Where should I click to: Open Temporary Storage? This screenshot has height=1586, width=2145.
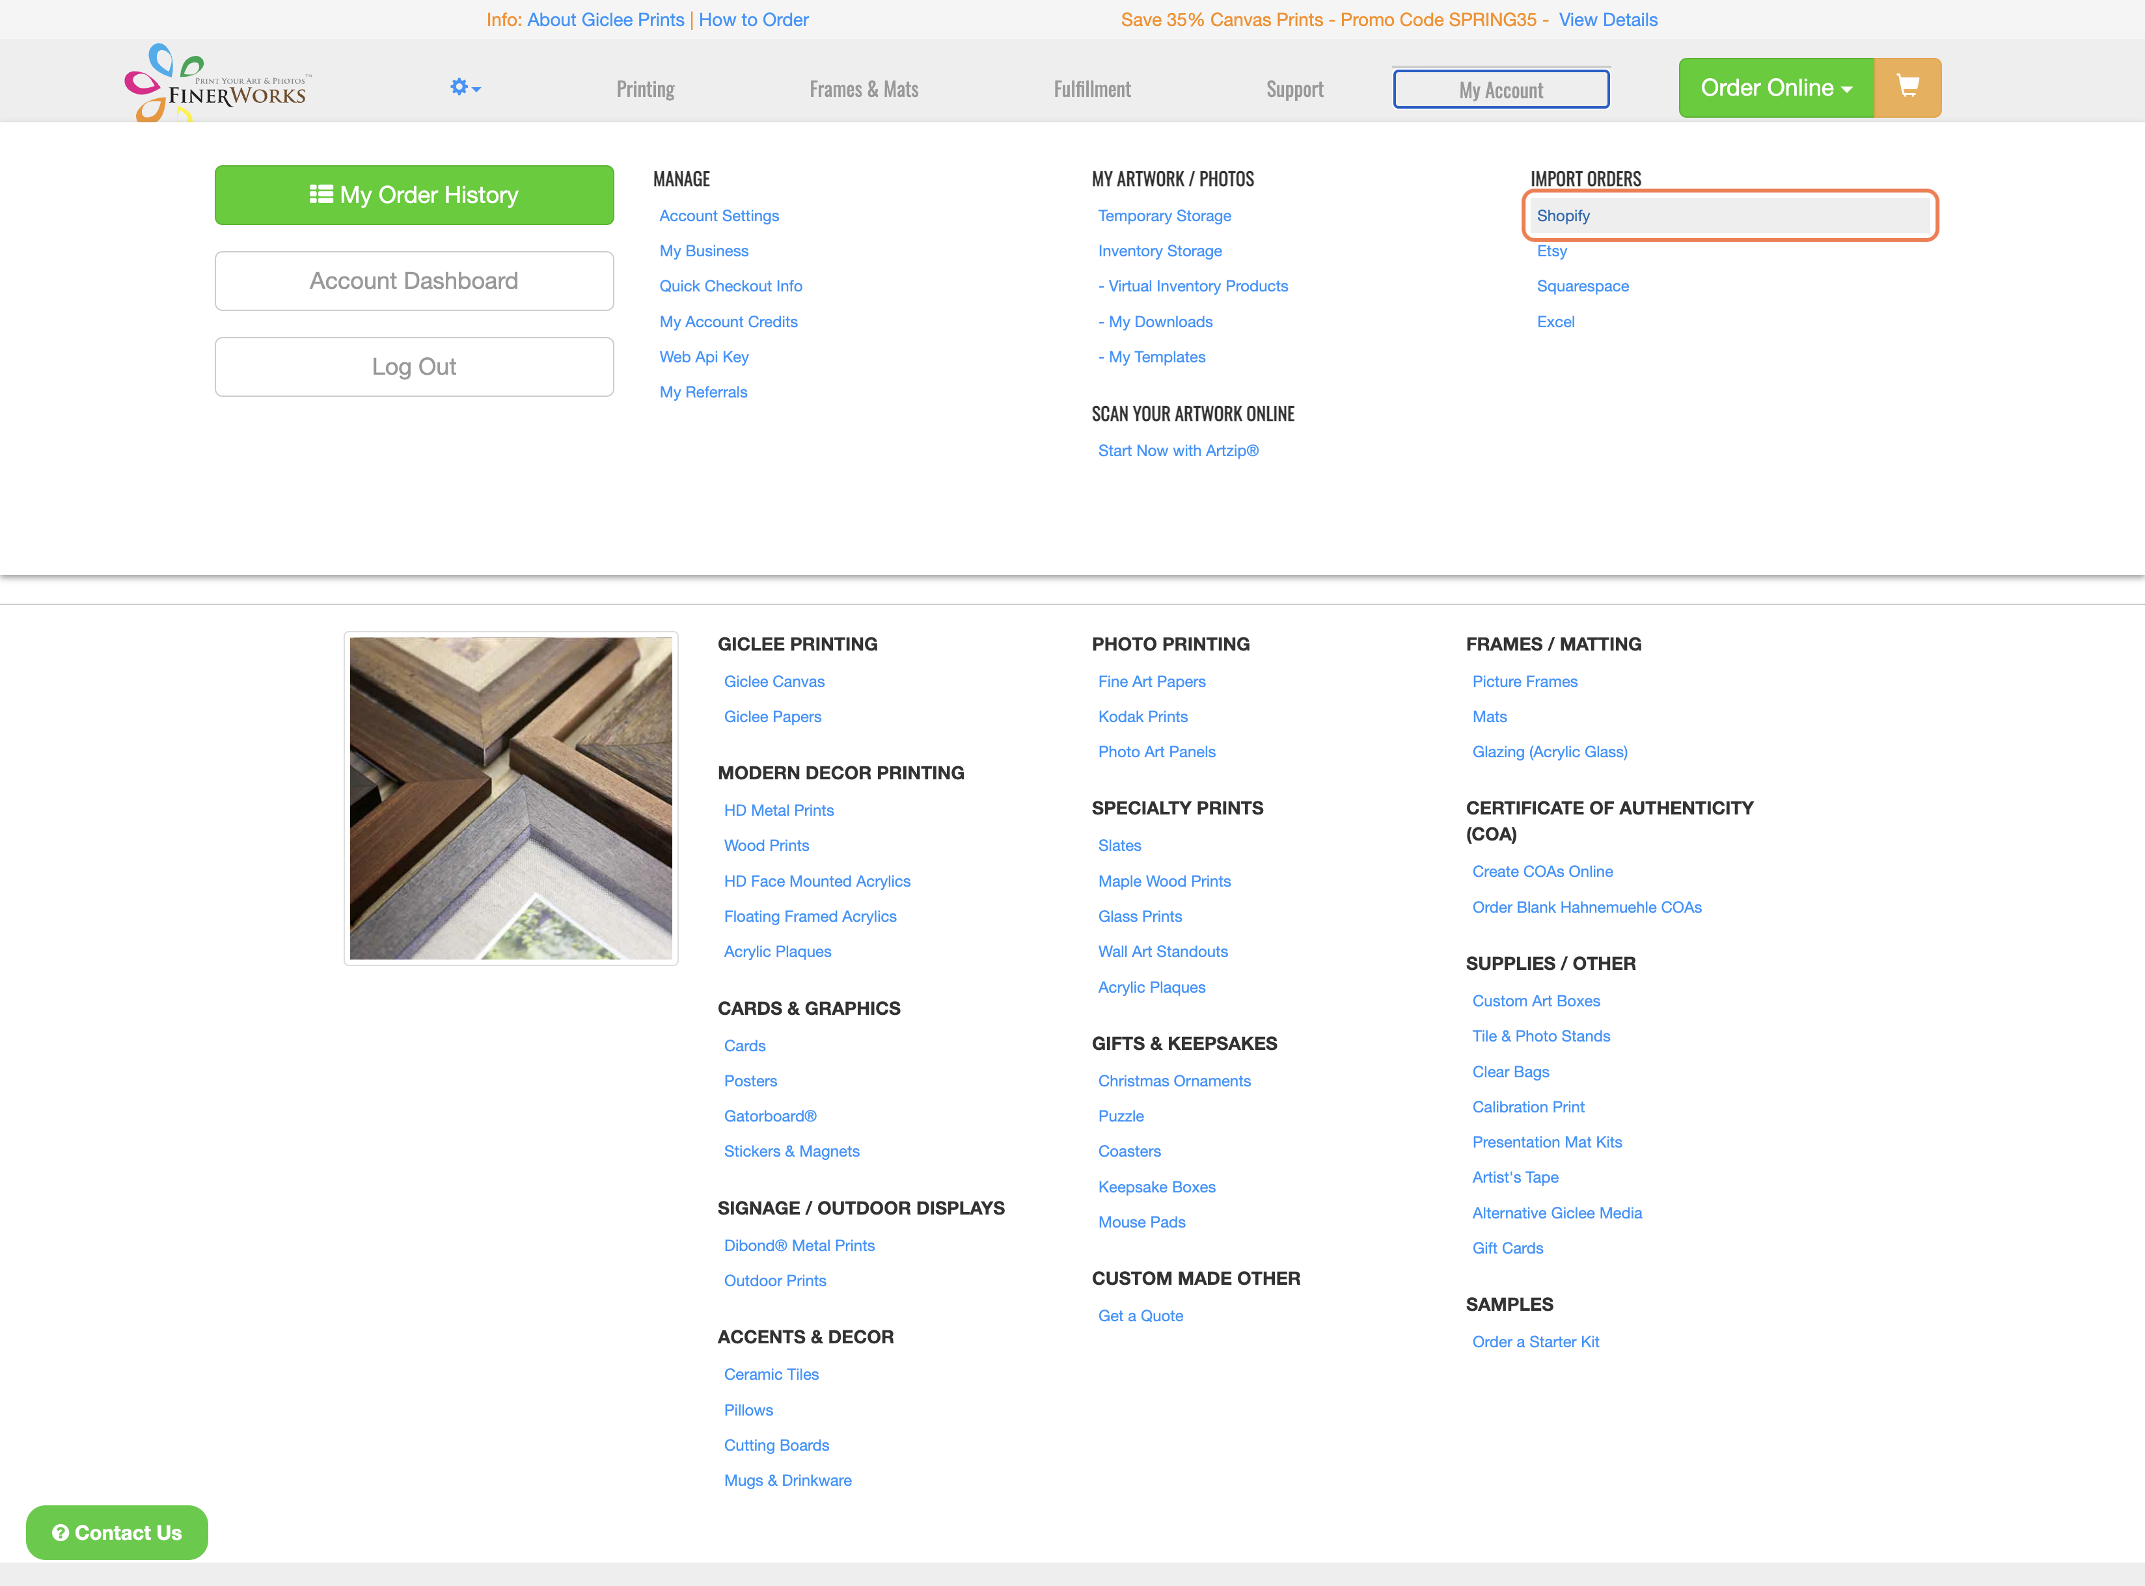pos(1165,216)
